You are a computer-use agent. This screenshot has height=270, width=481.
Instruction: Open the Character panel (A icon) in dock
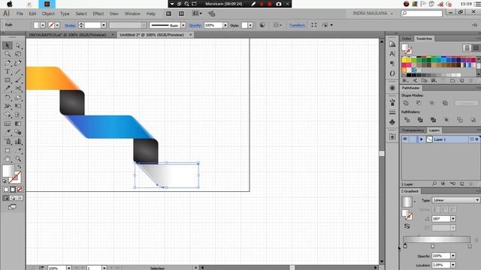392,53
